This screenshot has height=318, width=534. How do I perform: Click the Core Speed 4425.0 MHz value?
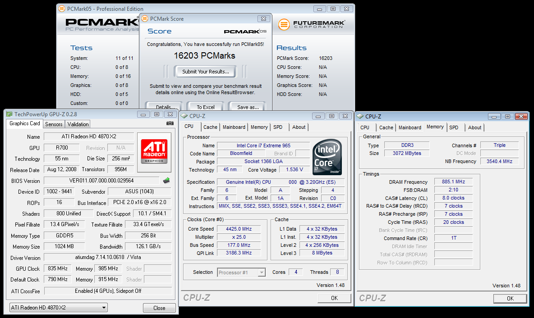239,229
